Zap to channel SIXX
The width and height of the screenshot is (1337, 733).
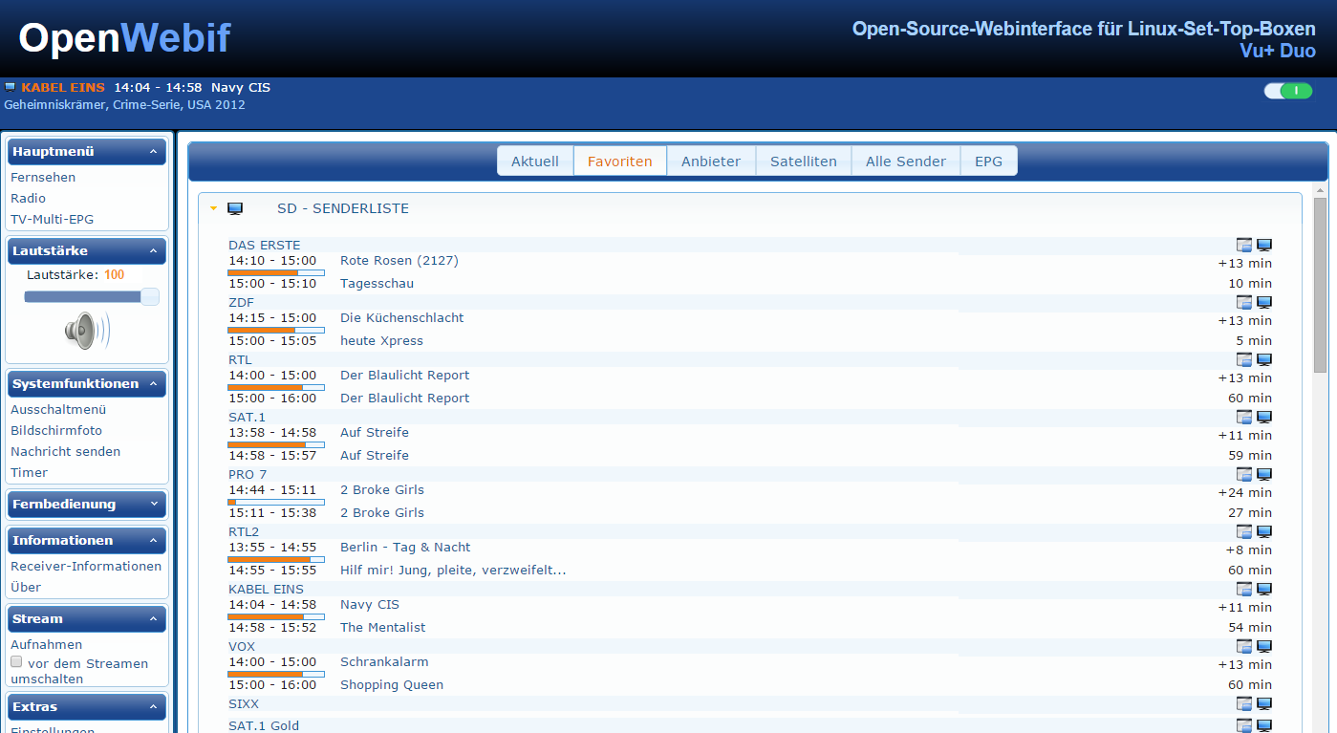(244, 703)
